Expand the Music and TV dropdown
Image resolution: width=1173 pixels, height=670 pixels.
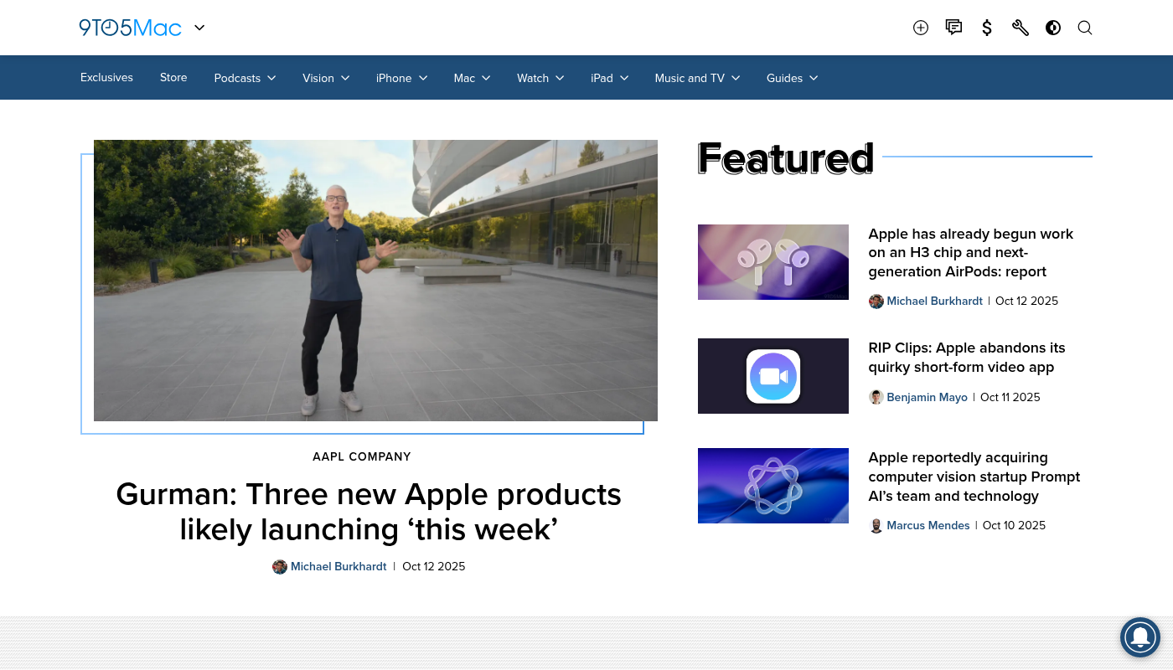[x=697, y=78]
